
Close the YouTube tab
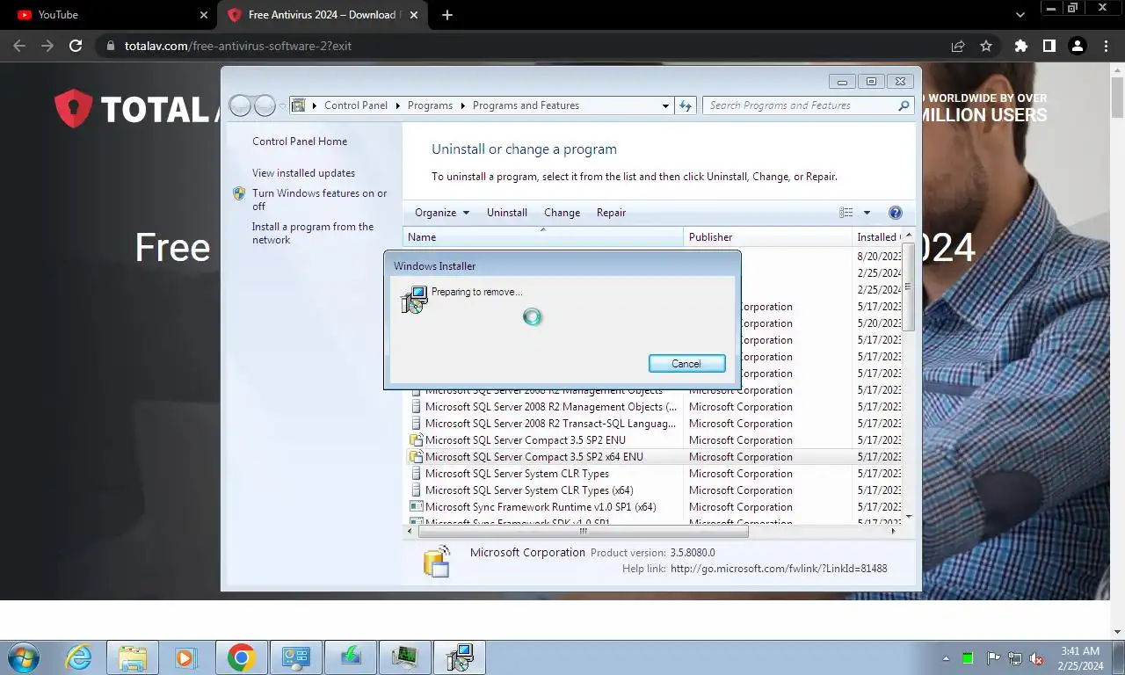204,15
